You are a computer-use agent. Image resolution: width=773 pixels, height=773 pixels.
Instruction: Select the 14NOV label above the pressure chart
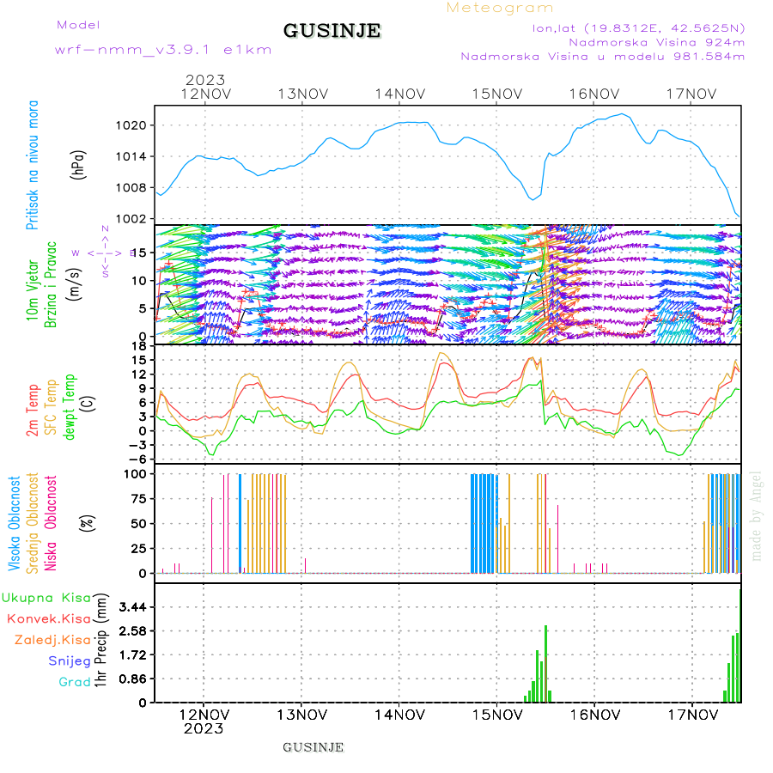point(399,94)
